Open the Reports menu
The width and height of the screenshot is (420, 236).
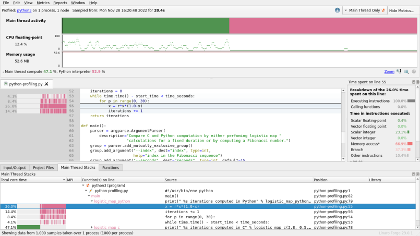click(x=60, y=3)
